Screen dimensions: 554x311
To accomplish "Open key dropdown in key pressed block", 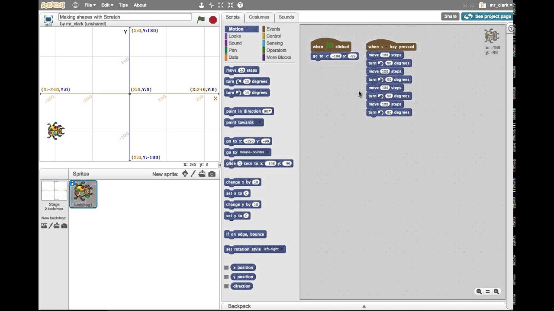I will [384, 47].
